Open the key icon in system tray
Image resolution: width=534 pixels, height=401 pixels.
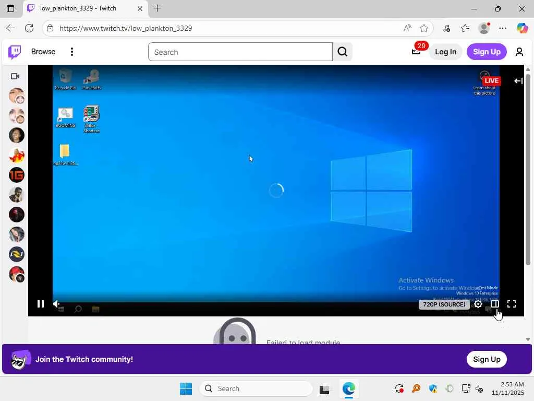click(416, 388)
